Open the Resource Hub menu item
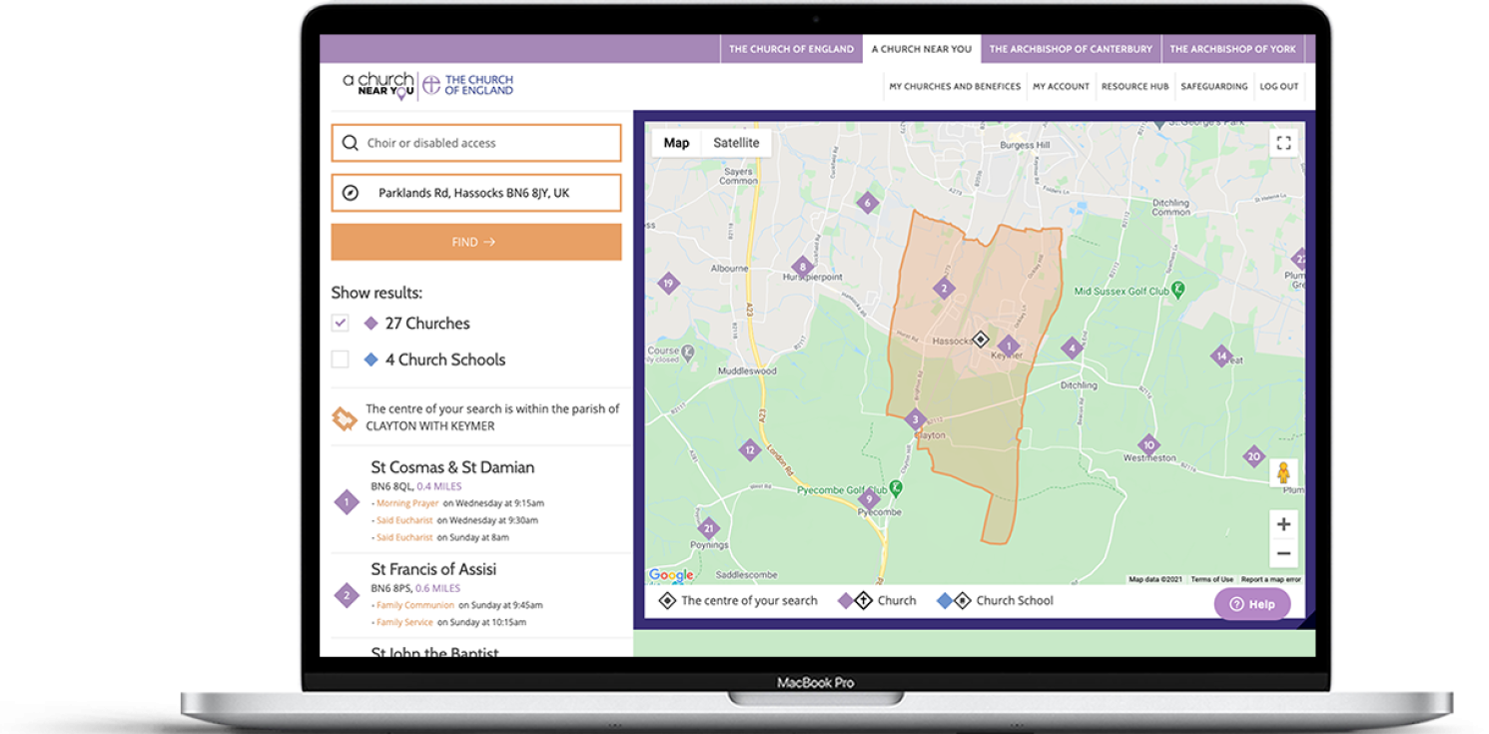This screenshot has width=1489, height=734. click(1134, 87)
